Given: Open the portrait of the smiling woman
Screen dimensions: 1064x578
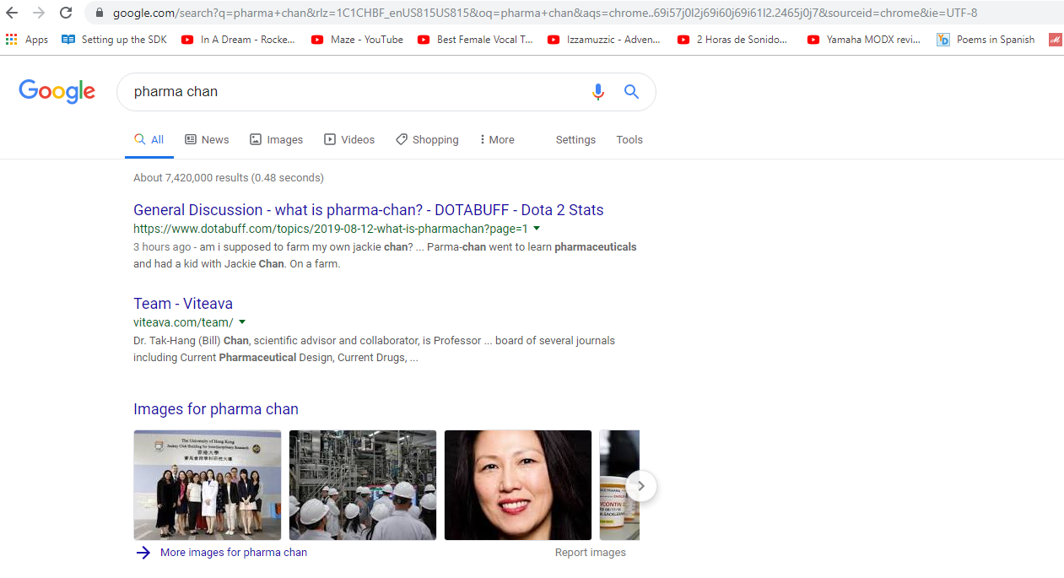Looking at the screenshot, I should click(x=518, y=485).
